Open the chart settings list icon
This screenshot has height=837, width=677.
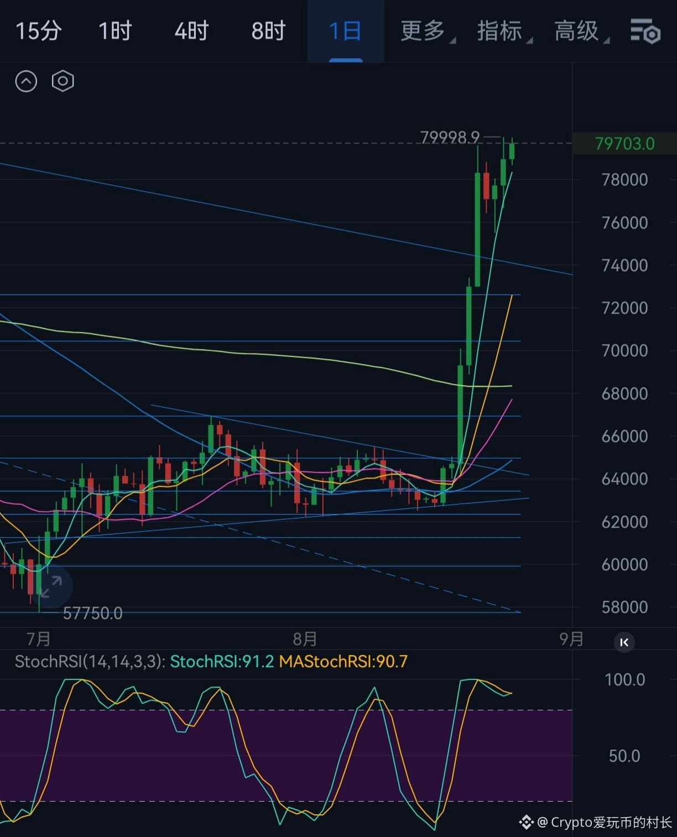tap(645, 31)
